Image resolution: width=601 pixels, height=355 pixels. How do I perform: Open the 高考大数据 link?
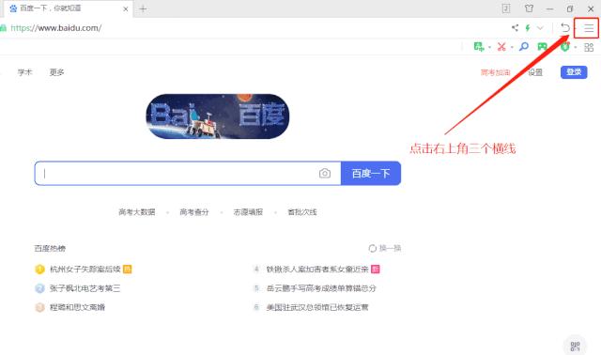(x=137, y=212)
